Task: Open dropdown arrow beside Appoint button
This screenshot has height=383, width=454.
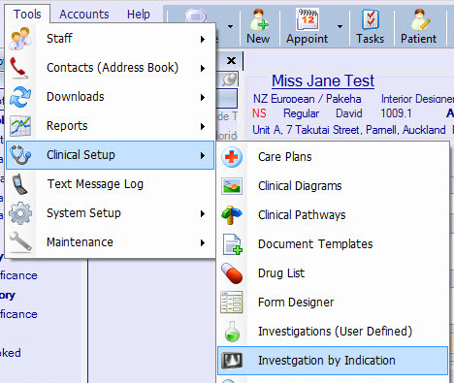Action: [x=340, y=26]
